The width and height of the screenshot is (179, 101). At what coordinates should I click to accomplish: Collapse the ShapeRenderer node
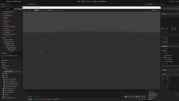(2, 15)
